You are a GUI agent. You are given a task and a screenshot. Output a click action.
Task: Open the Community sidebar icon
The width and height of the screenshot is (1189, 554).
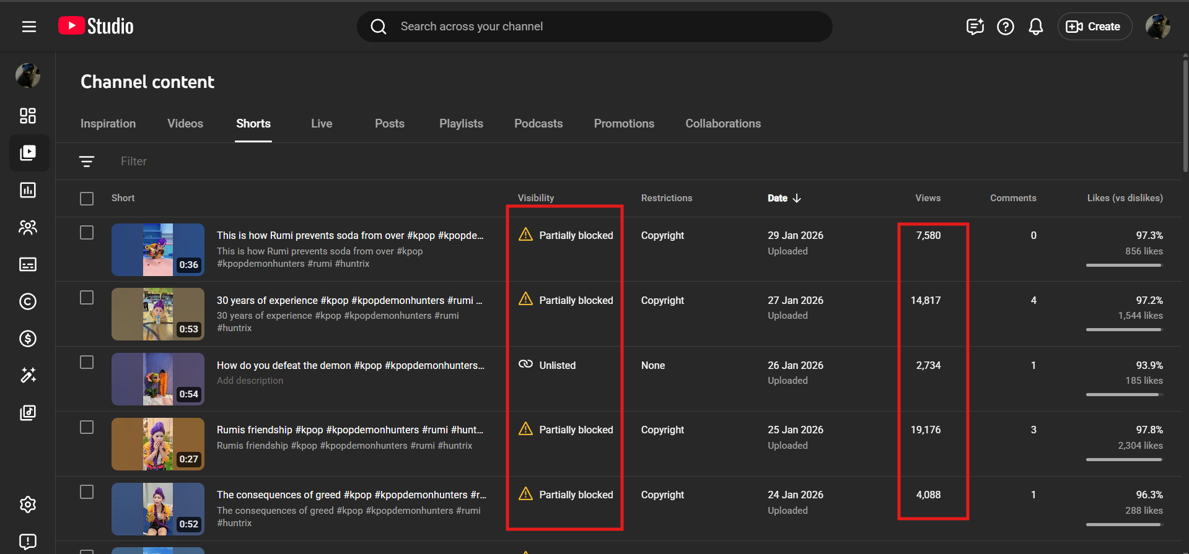[28, 227]
